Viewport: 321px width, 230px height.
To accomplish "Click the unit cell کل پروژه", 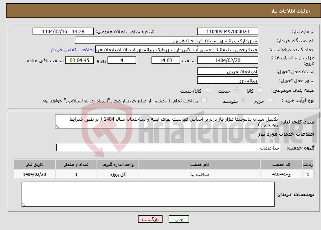I will tap(118, 174).
